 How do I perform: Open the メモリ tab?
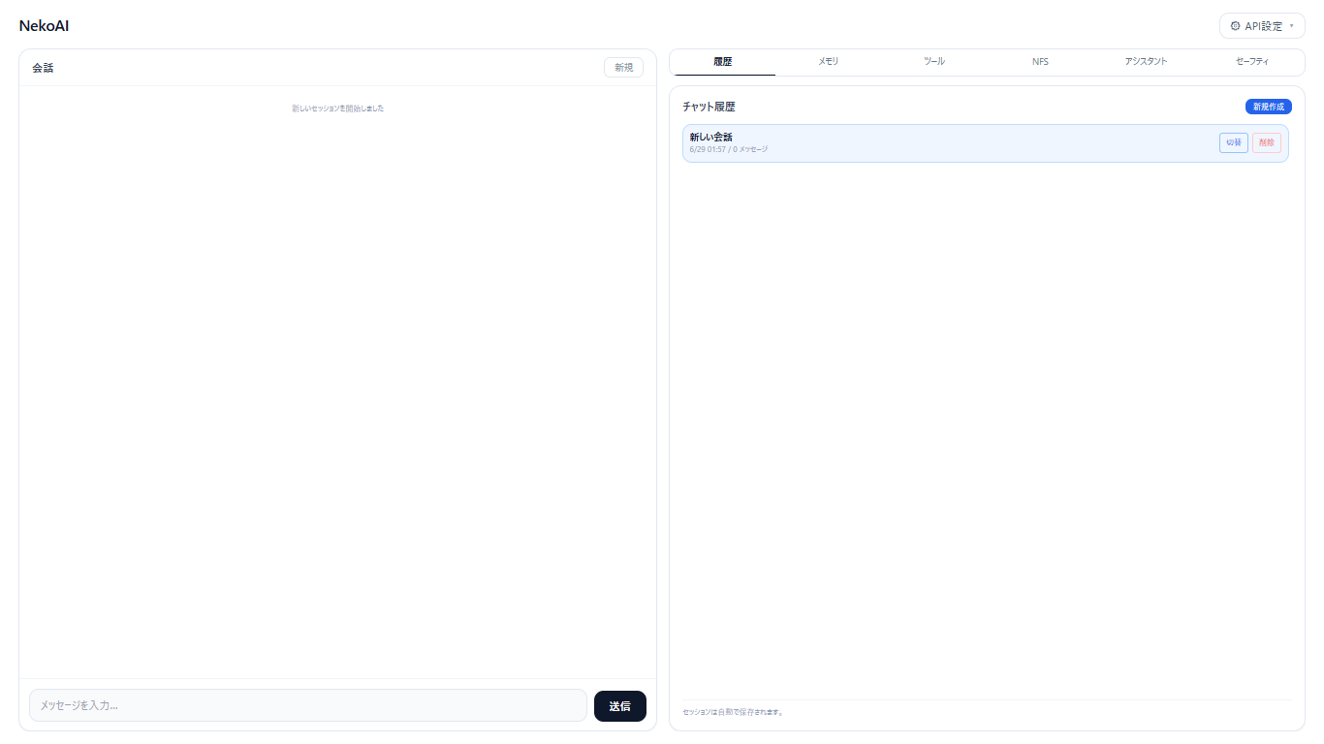point(828,62)
